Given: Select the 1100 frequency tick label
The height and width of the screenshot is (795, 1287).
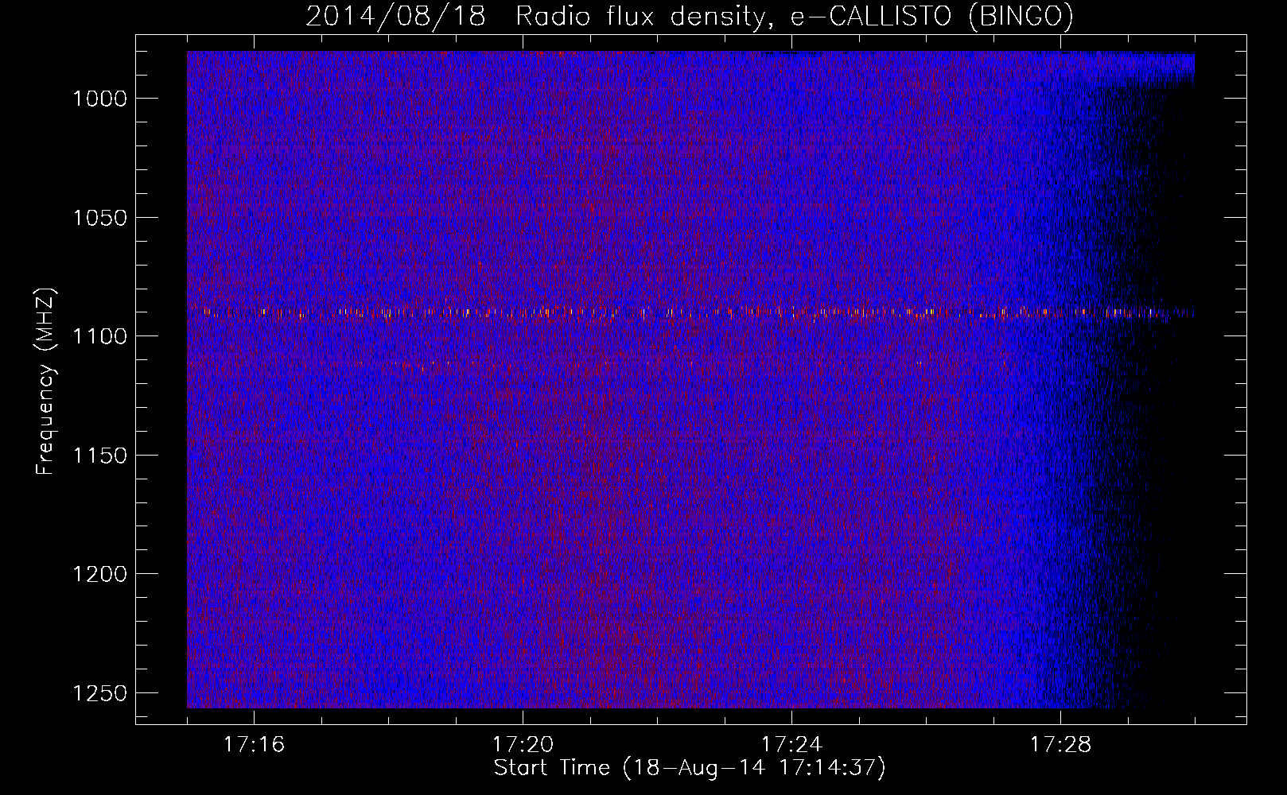Looking at the screenshot, I should [x=99, y=336].
